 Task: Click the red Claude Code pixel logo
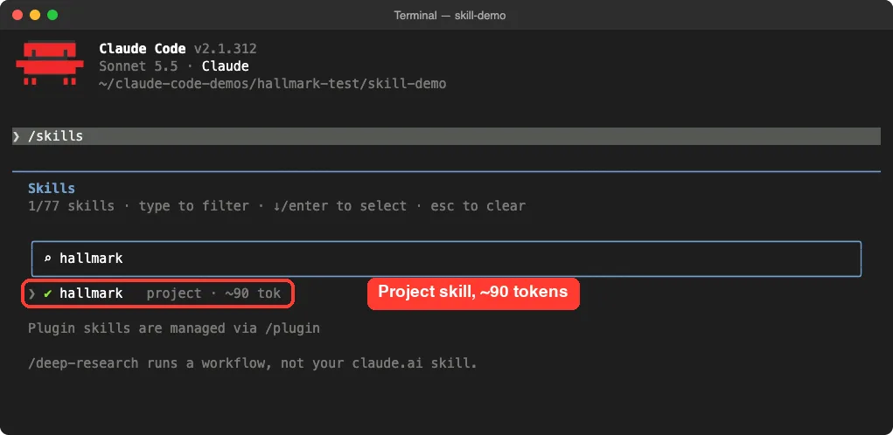[x=50, y=63]
